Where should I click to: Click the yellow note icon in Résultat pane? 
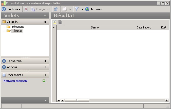(55, 22)
